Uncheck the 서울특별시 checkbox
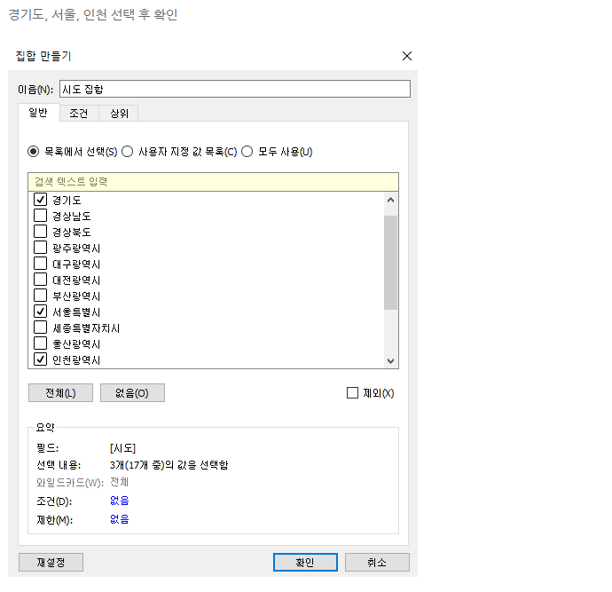 click(41, 312)
